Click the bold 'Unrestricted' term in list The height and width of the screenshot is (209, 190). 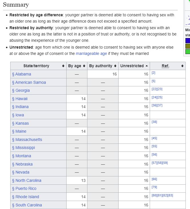tap(21, 47)
